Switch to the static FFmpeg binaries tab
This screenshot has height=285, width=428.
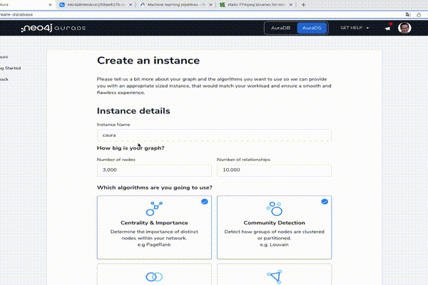pos(255,5)
